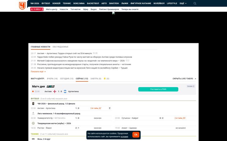Open the comments icon on the Гордон news item

[x=94, y=53]
